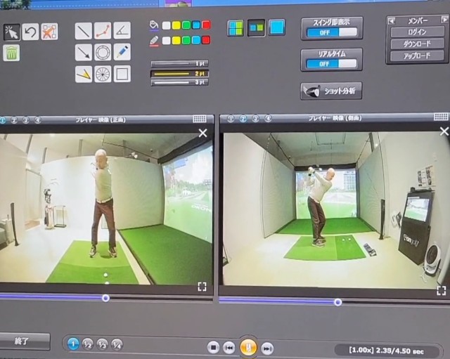Switch to two-pane video layout
The width and height of the screenshot is (450, 359).
[256, 27]
